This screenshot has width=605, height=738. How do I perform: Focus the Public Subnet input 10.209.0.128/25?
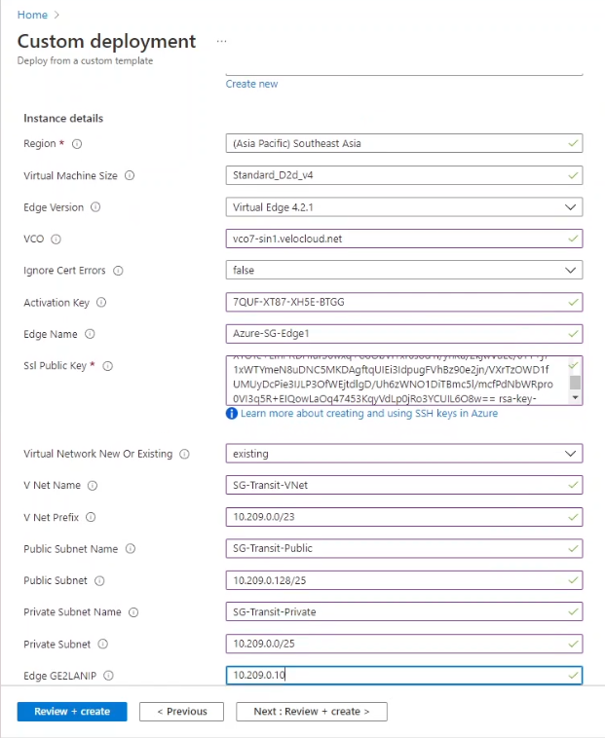pyautogui.click(x=404, y=580)
